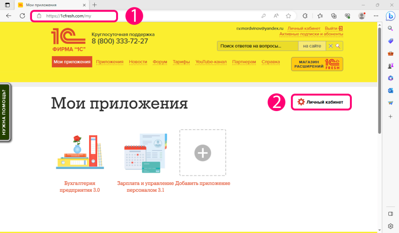The image size is (399, 233).
Task: Open Collections icon in toolbar
Action: (334, 16)
